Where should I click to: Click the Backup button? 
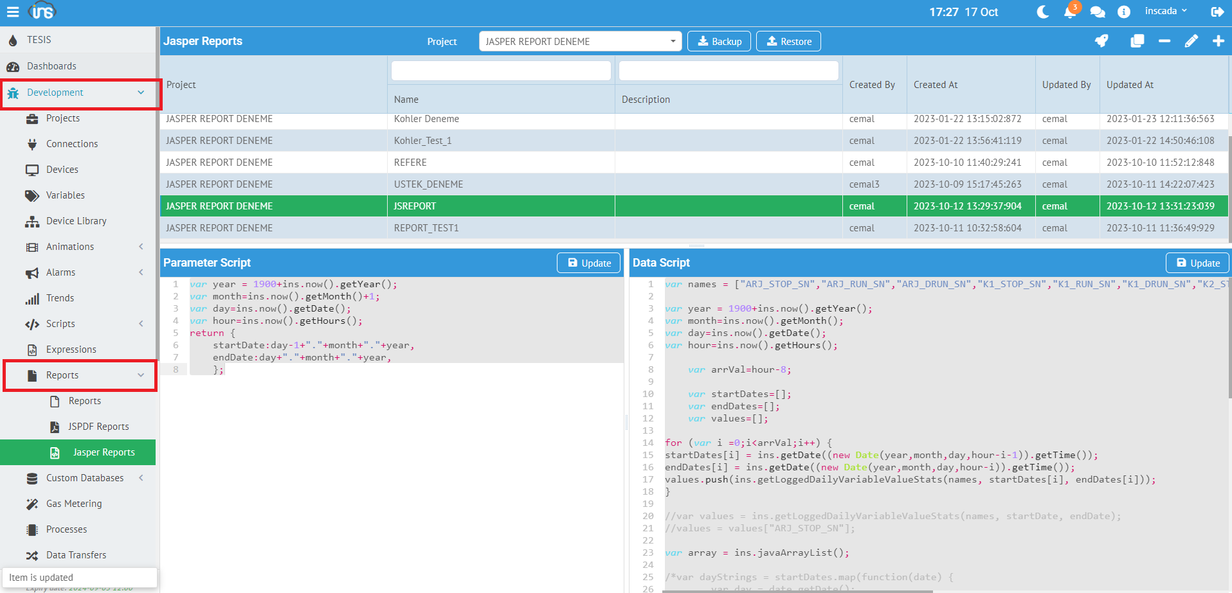click(x=720, y=41)
